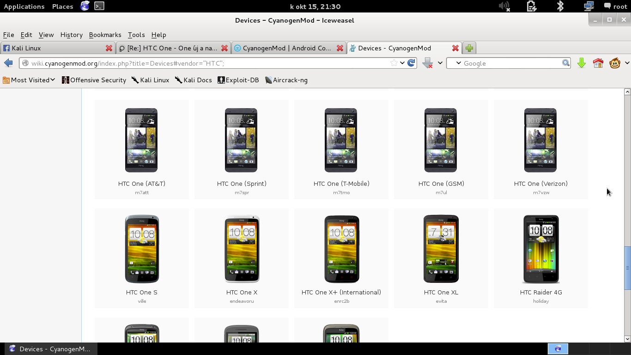The height and width of the screenshot is (355, 631).
Task: Open the HTC One (AT&T) device thumbnail
Action: coord(141,140)
